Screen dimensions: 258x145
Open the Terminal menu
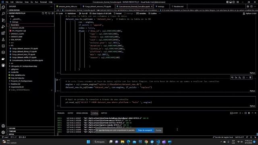[44, 2]
